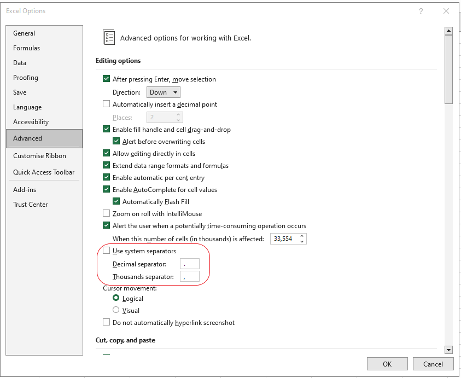Image resolution: width=461 pixels, height=378 pixels.
Task: Select Logical cursor movement
Action: coord(116,298)
